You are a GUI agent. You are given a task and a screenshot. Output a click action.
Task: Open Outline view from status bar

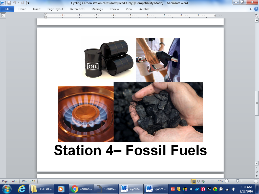(207, 181)
